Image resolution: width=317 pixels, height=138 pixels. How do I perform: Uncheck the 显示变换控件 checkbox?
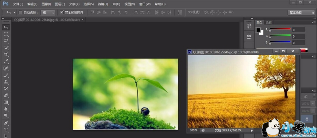[x=62, y=12]
